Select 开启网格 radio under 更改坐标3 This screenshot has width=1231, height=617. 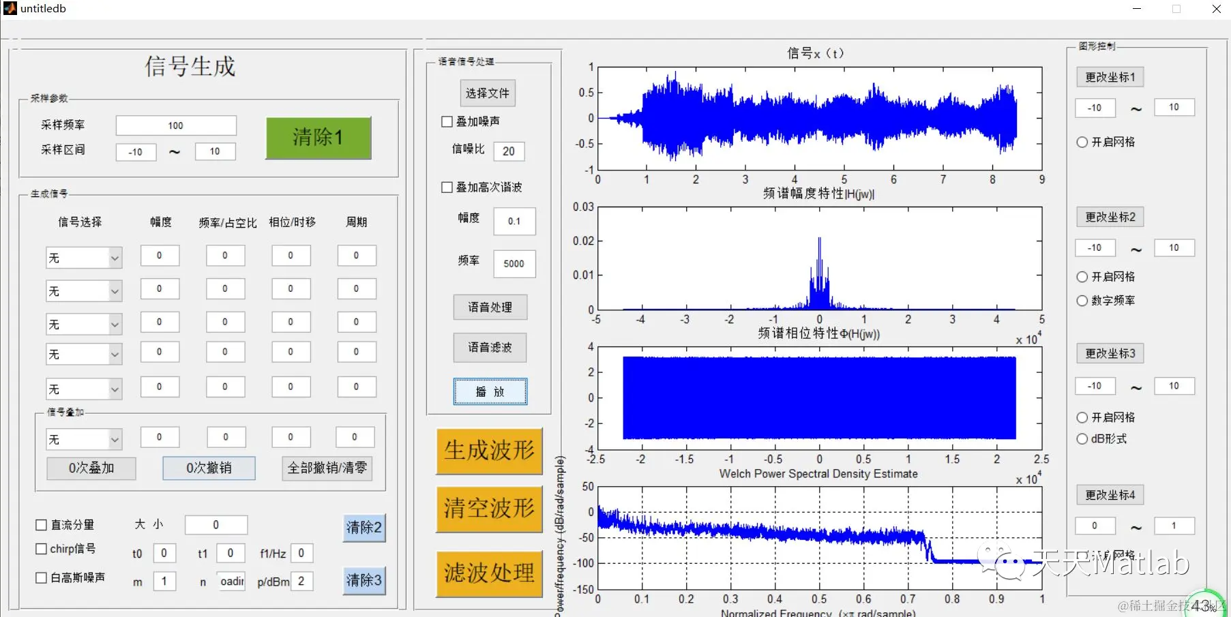coord(1082,417)
